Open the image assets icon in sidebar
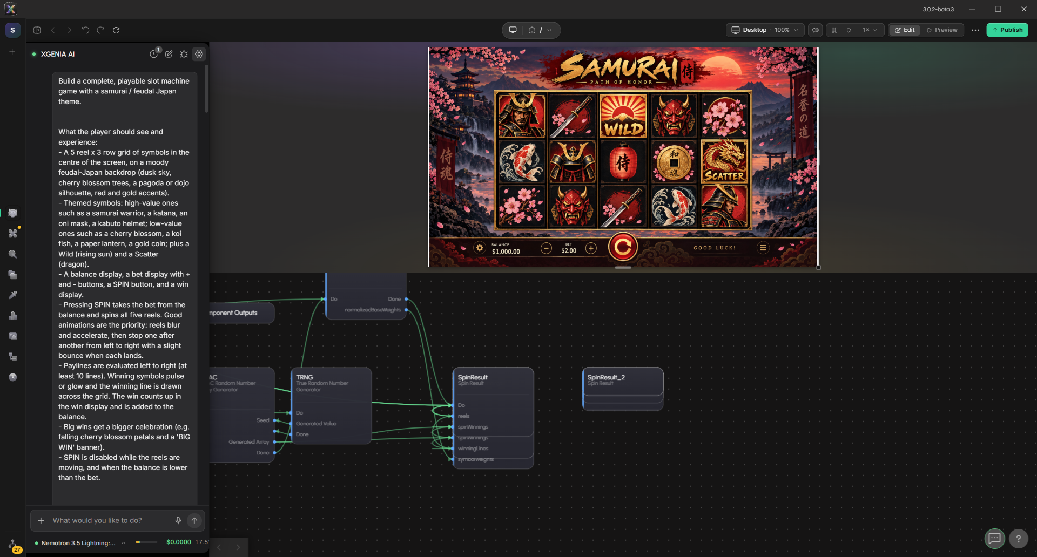This screenshot has width=1037, height=557. coord(13,336)
